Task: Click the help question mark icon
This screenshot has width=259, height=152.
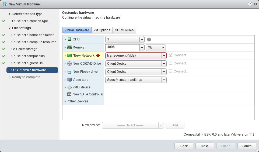Action: coord(250,4)
